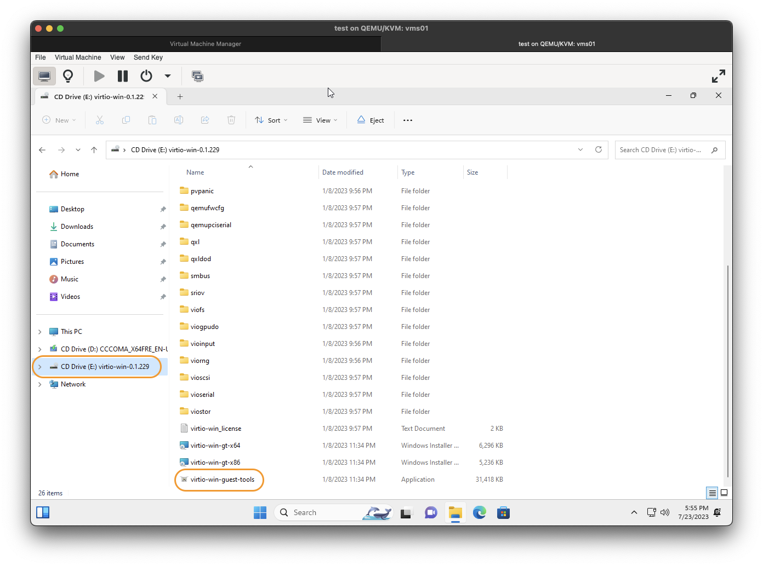Open the snapshots manager icon

[x=197, y=76]
